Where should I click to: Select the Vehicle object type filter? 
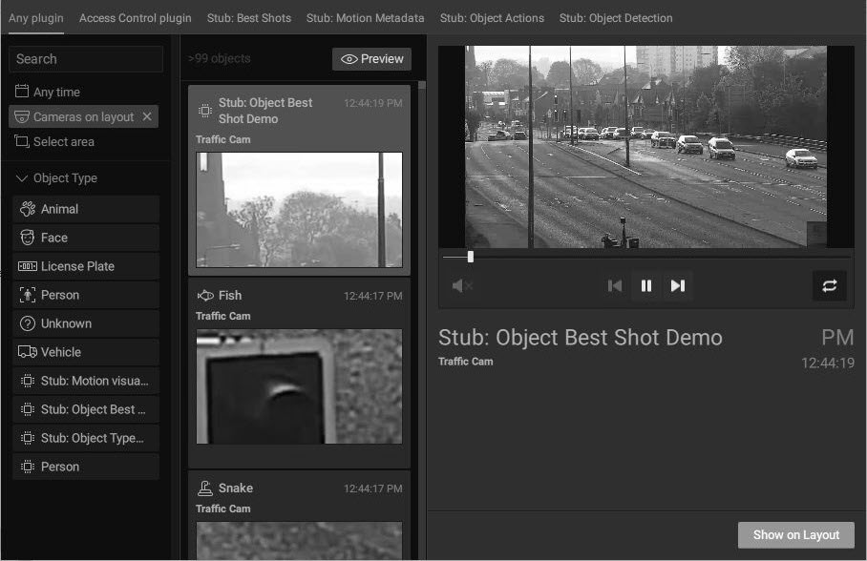(61, 351)
